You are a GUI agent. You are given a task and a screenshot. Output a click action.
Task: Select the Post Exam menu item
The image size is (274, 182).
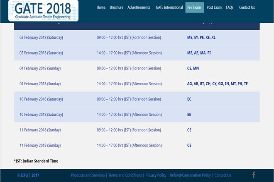215,7
